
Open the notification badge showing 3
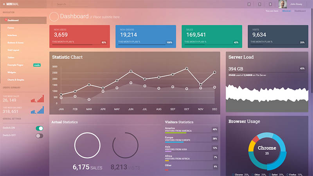(x=270, y=4)
